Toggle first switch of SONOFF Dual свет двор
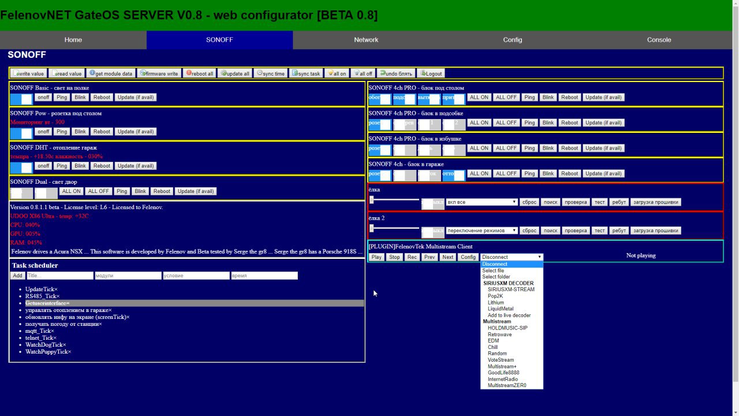 point(21,193)
